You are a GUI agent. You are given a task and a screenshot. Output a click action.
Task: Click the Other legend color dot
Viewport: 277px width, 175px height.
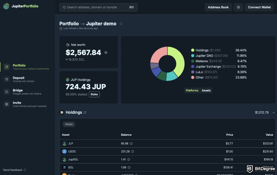pos(193,77)
